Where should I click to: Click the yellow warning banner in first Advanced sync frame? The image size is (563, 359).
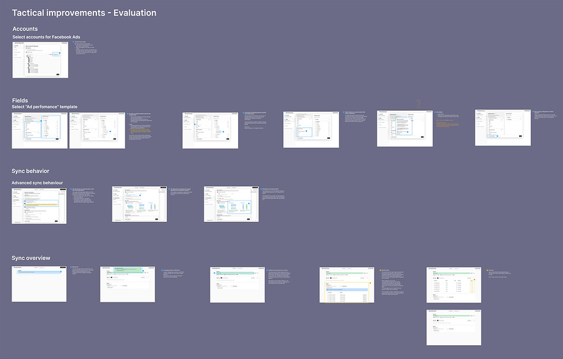pos(42,205)
